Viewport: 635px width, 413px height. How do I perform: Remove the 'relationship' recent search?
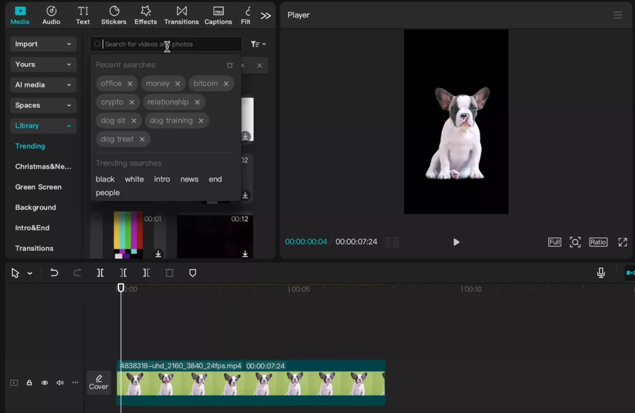tap(197, 102)
